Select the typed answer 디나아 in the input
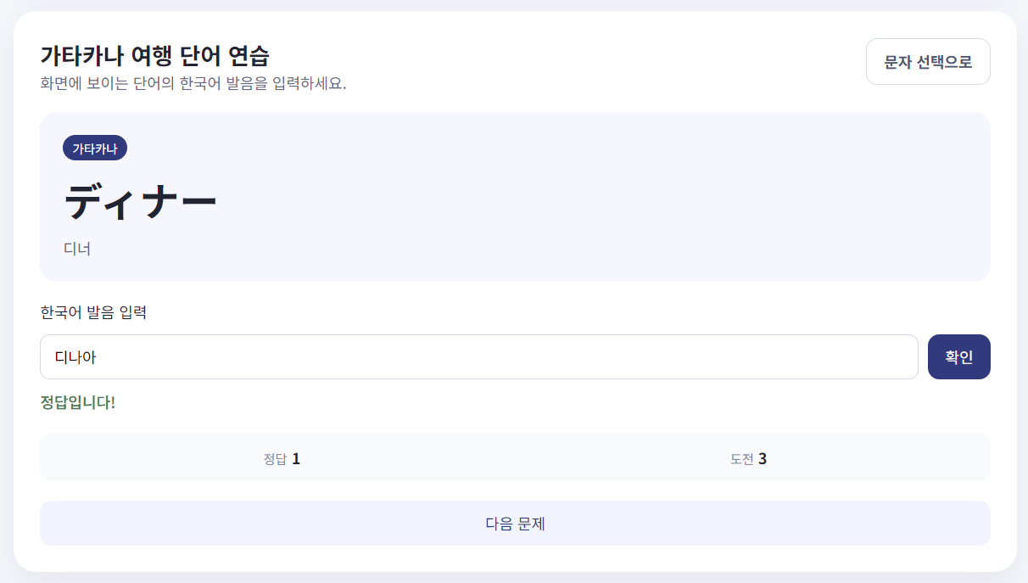The height and width of the screenshot is (583, 1028). [74, 356]
